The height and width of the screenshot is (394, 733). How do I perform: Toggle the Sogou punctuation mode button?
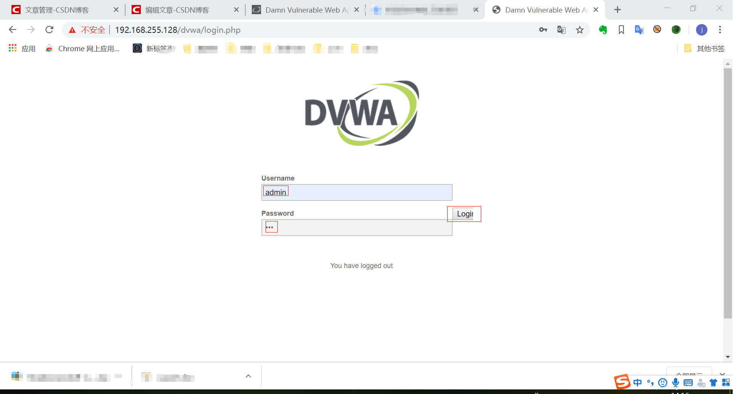[x=650, y=383]
